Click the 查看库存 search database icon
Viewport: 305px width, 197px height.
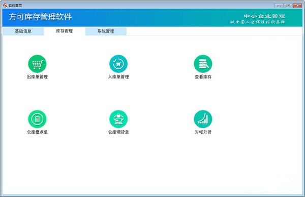203,64
